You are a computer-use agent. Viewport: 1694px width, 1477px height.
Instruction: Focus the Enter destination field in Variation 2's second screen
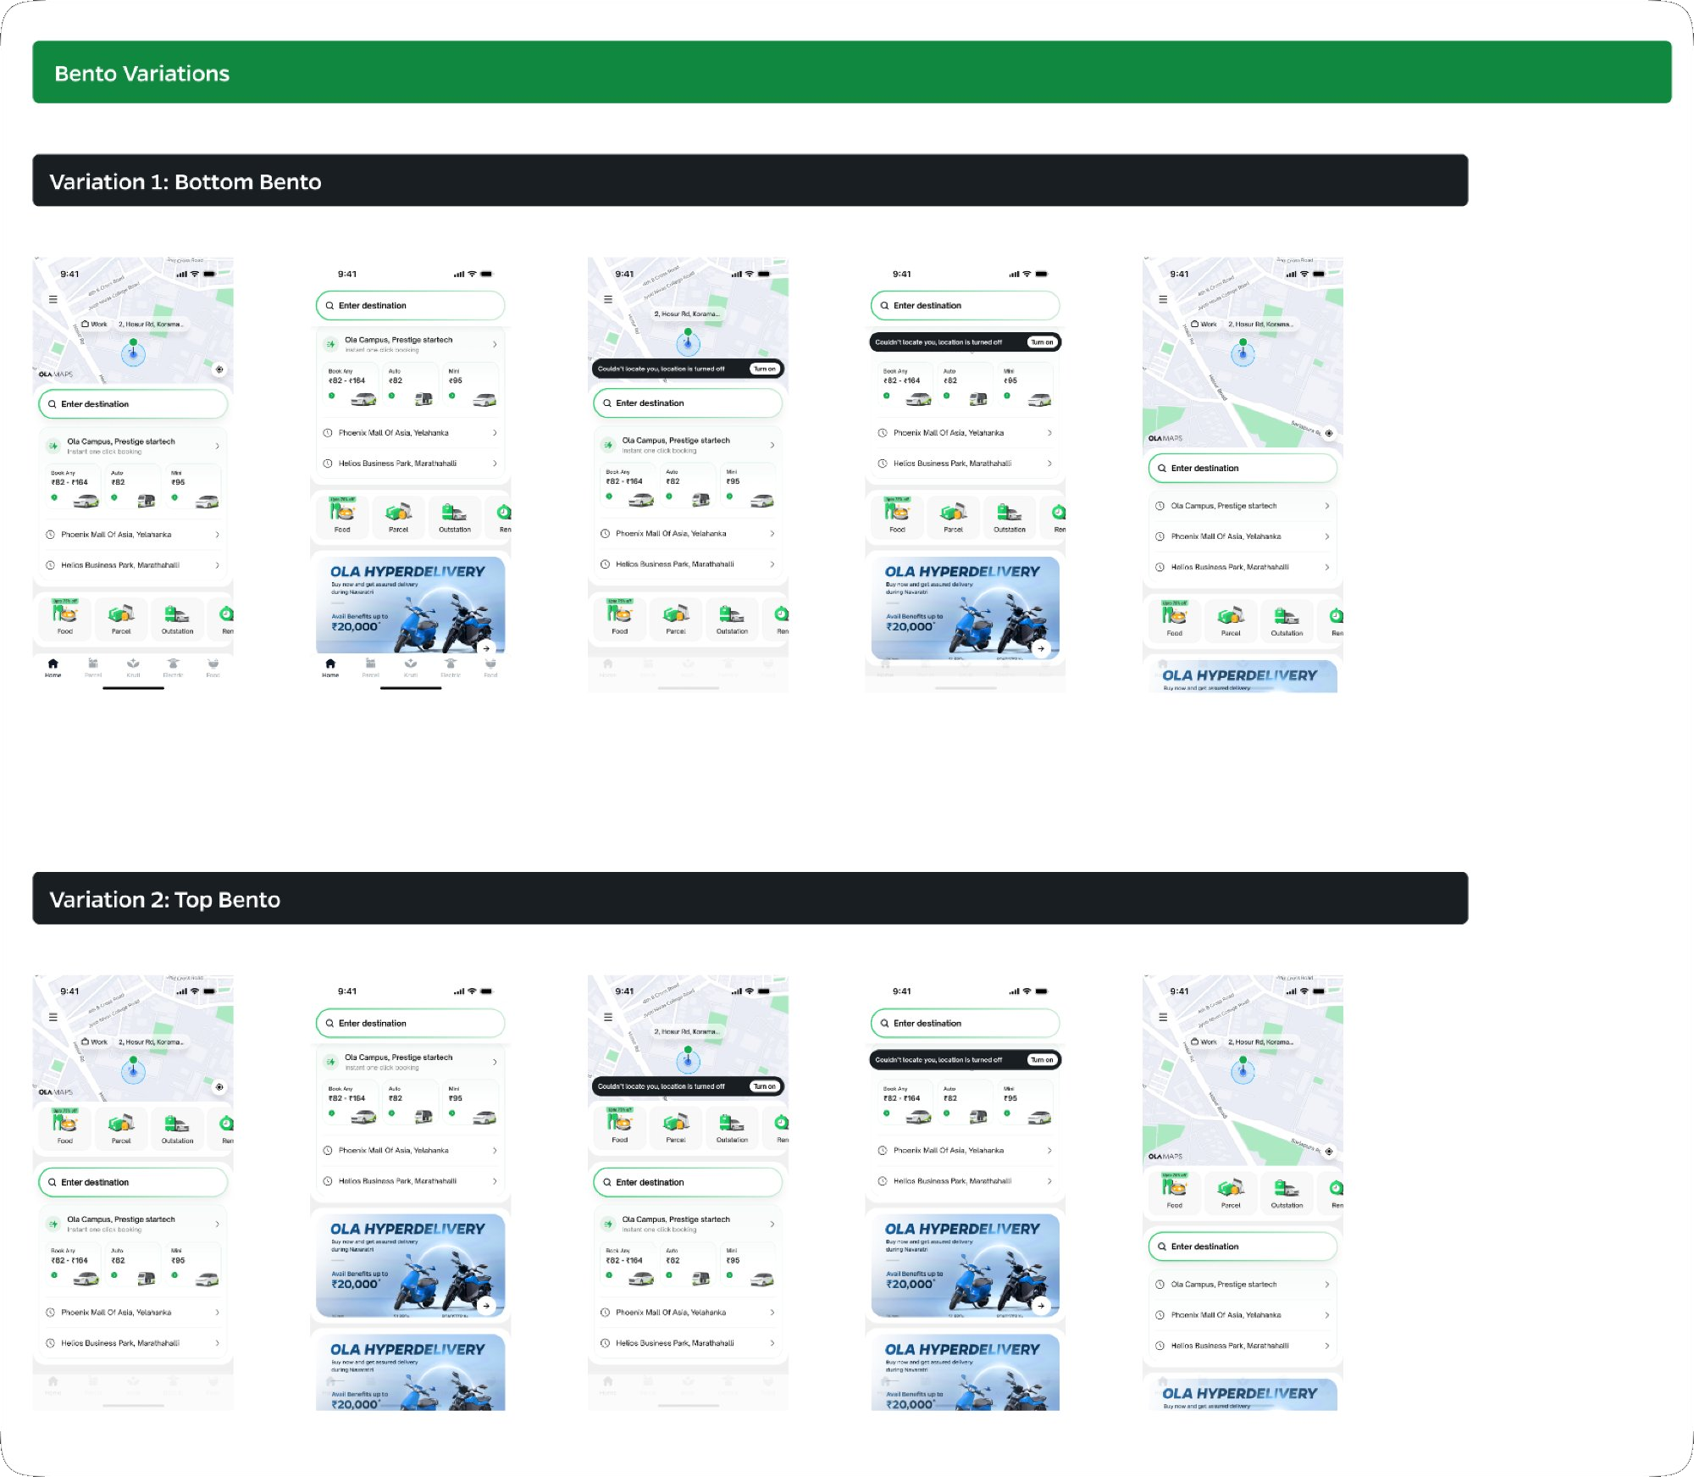(x=410, y=1023)
